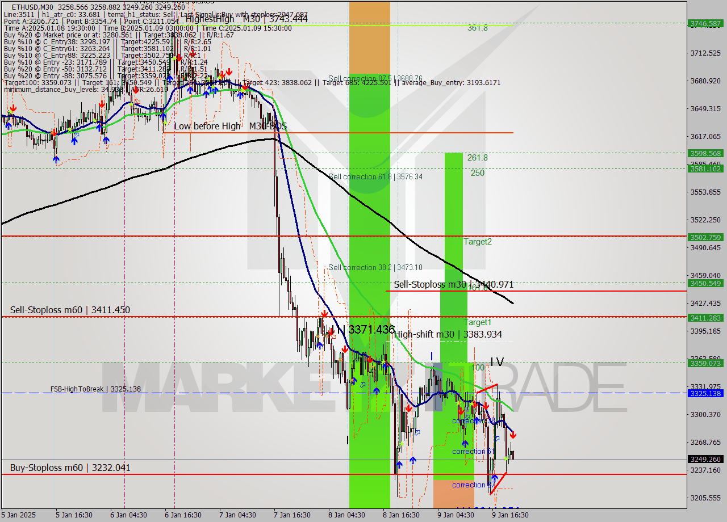Image resolution: width=727 pixels, height=522 pixels.
Task: Select Sell correction 87.5 | 3688.76 label
Action: pos(375,78)
